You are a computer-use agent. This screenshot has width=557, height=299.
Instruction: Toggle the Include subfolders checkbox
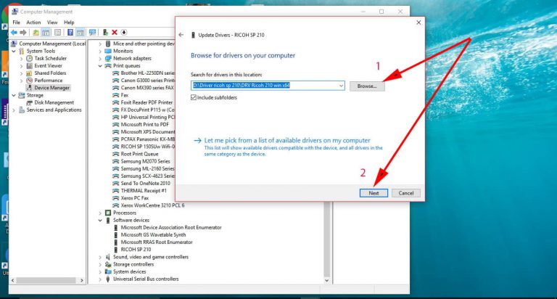point(195,97)
